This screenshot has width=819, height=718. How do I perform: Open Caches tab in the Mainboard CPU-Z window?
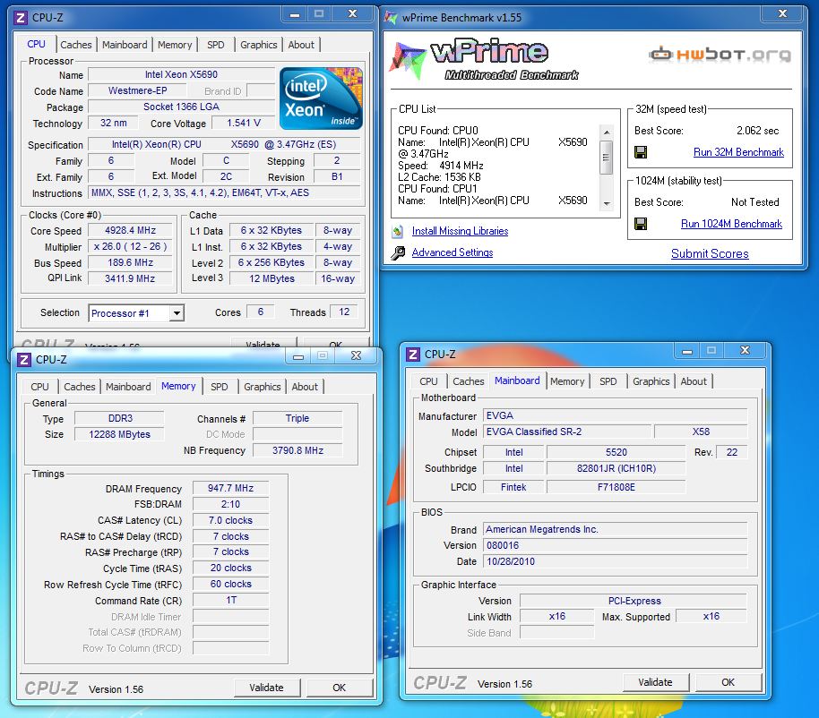(469, 381)
